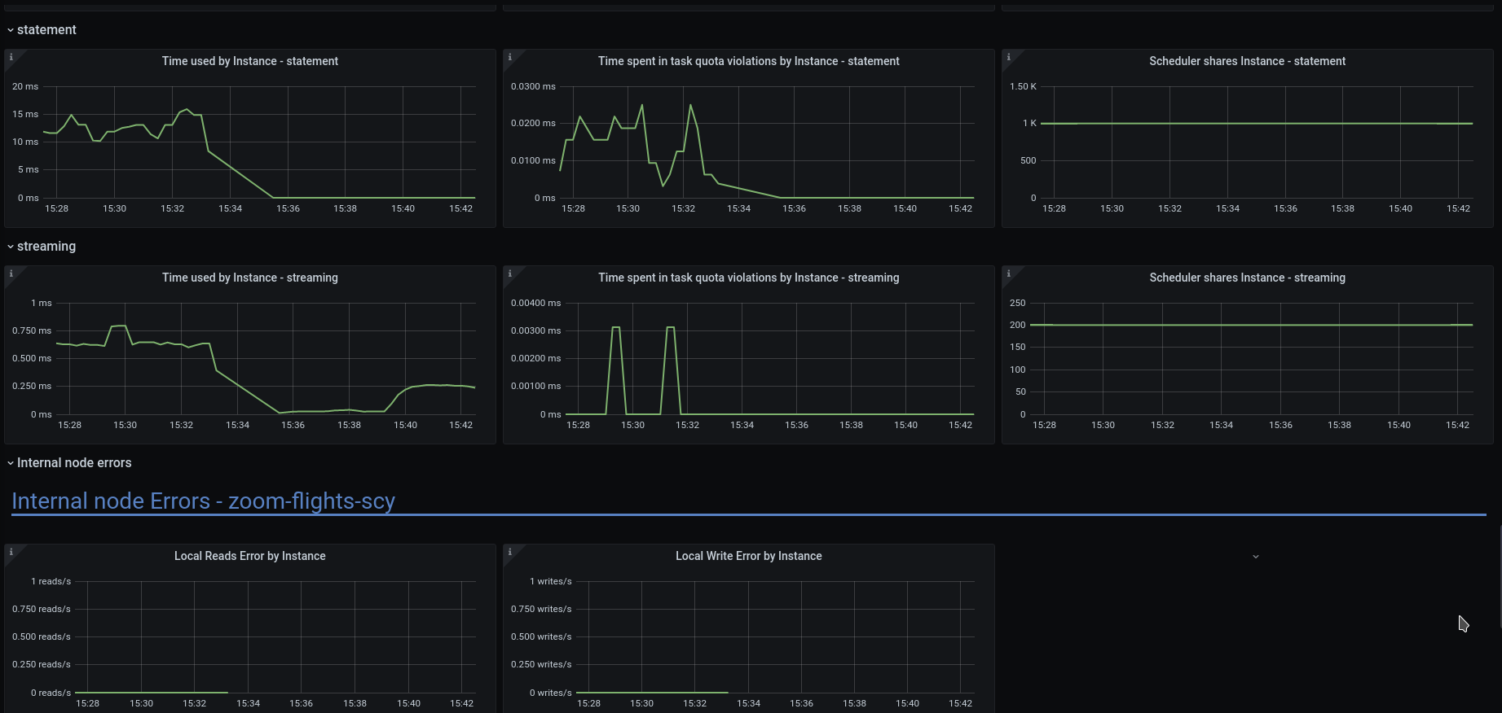The height and width of the screenshot is (713, 1502).
Task: Open Scheduler shares Instance - statement title menu
Action: tap(1247, 61)
